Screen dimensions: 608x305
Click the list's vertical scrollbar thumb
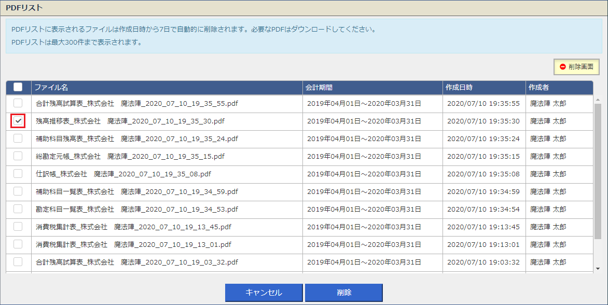(598, 171)
